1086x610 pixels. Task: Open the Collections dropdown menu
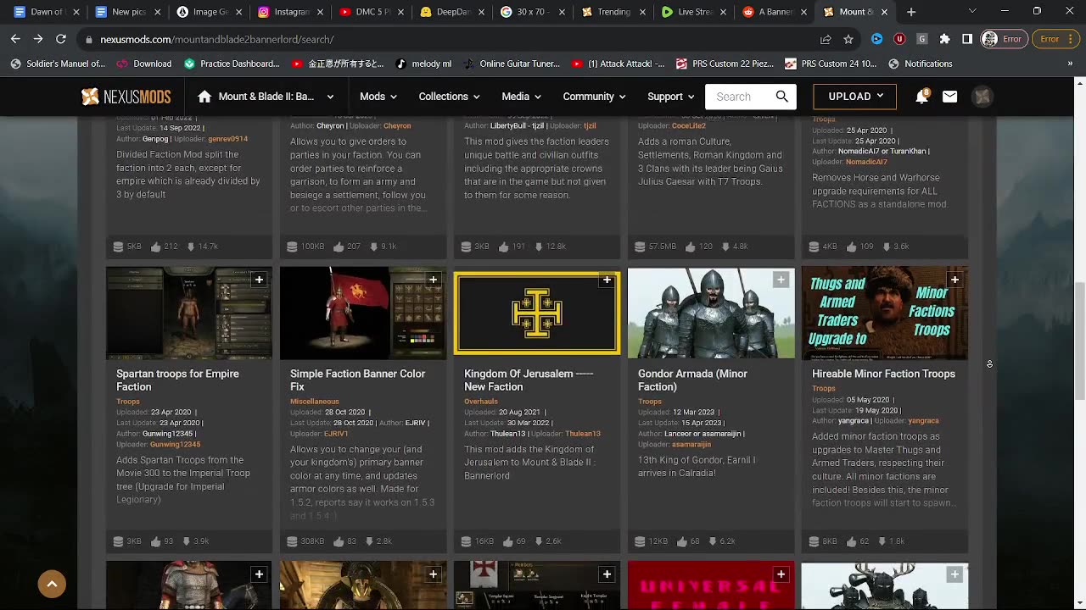coord(449,97)
